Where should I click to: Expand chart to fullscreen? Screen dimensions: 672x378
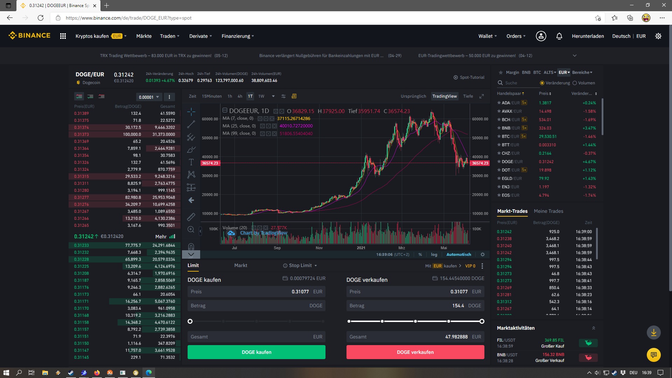coord(482,96)
